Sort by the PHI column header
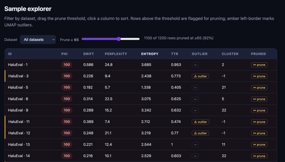 (64, 54)
